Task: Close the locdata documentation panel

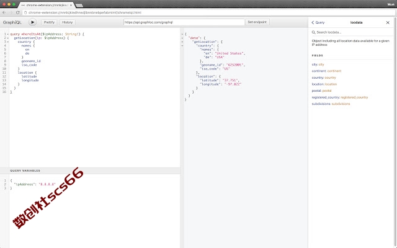Action: click(388, 22)
